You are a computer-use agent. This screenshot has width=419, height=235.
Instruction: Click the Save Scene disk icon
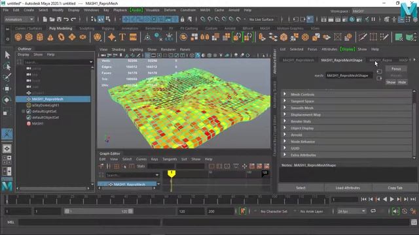59,19
